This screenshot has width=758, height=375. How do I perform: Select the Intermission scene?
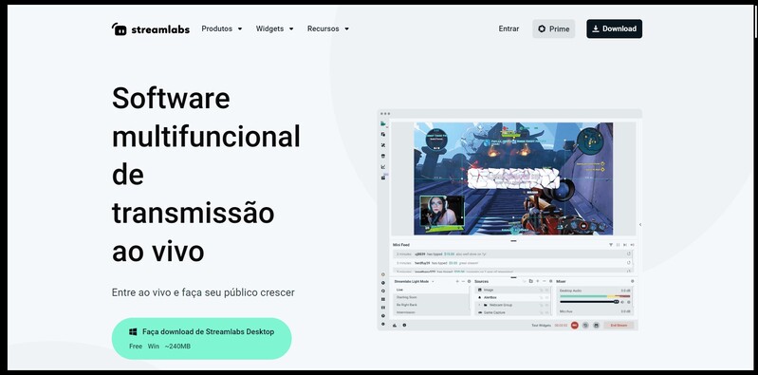[432, 312]
